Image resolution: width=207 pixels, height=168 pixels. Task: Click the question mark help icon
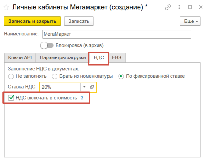[x=82, y=98]
